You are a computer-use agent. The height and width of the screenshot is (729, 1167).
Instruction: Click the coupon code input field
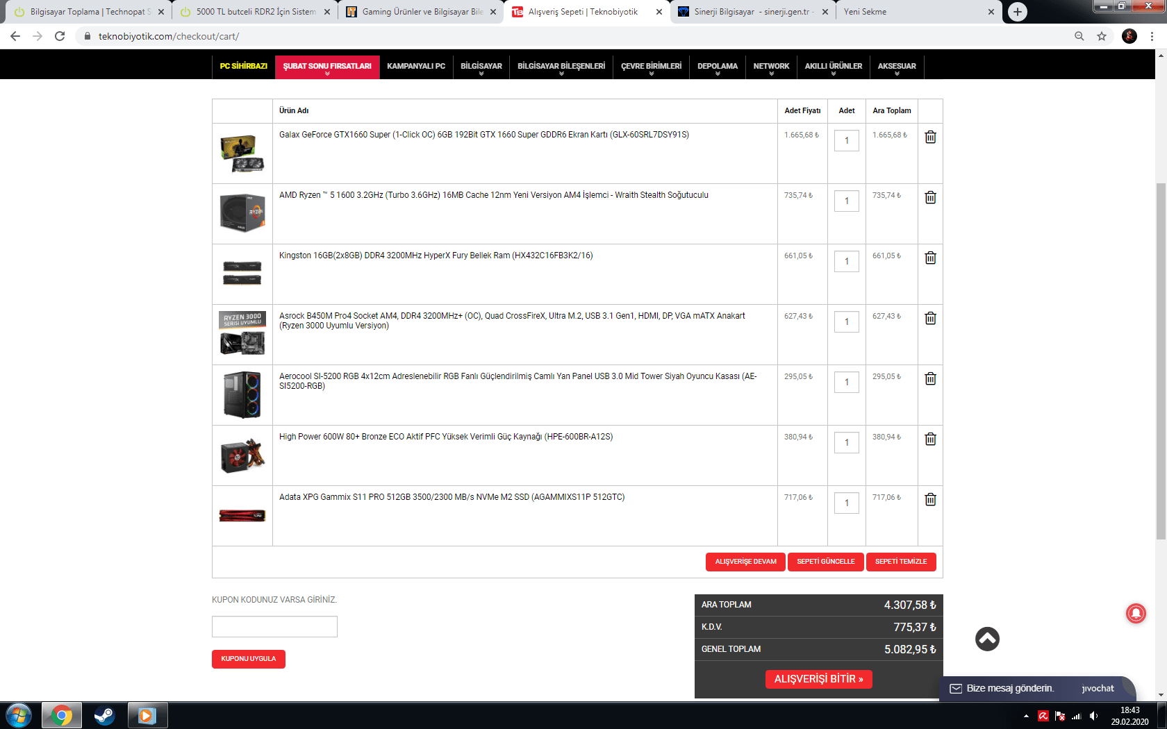[274, 627]
